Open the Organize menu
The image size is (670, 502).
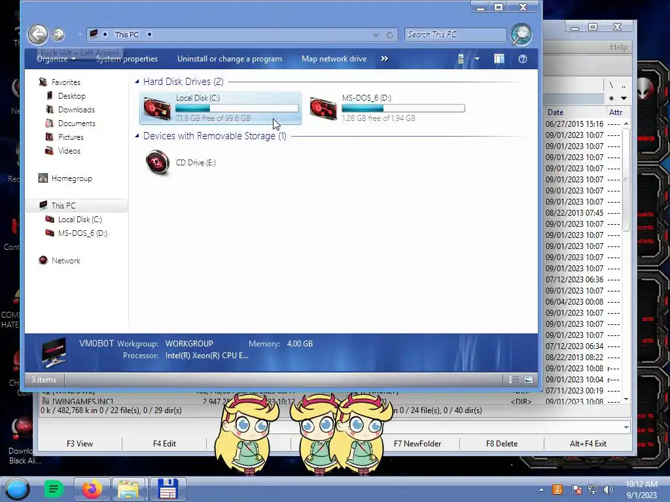point(56,59)
